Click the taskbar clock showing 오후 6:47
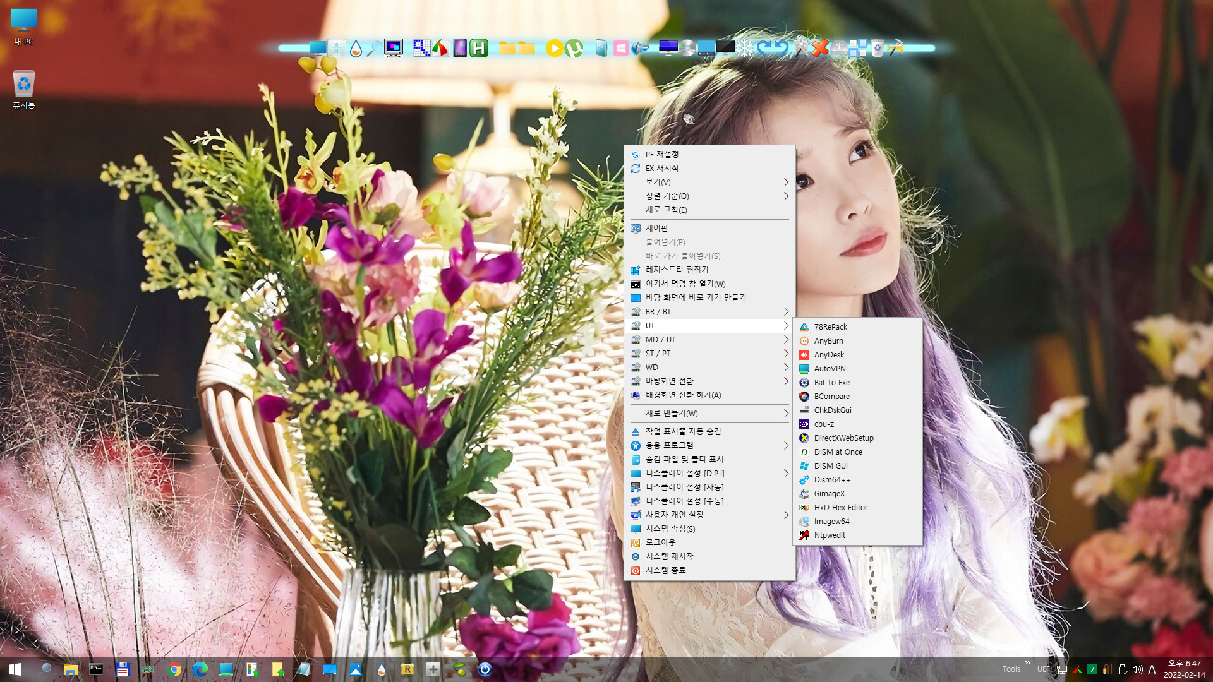 pyautogui.click(x=1184, y=669)
